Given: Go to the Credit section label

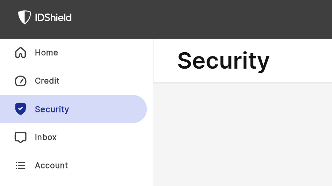Looking at the screenshot, I should tap(47, 81).
